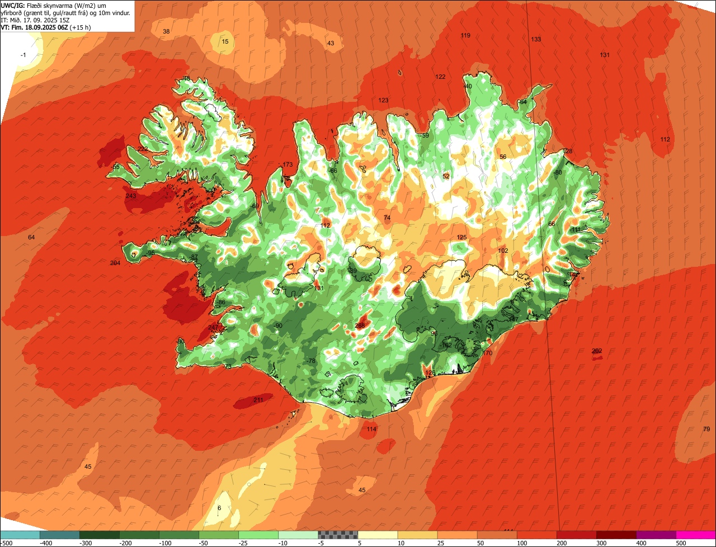716x547 pixels.
Task: Click the inland value 102 north of Vatnajökull
Action: (x=503, y=251)
